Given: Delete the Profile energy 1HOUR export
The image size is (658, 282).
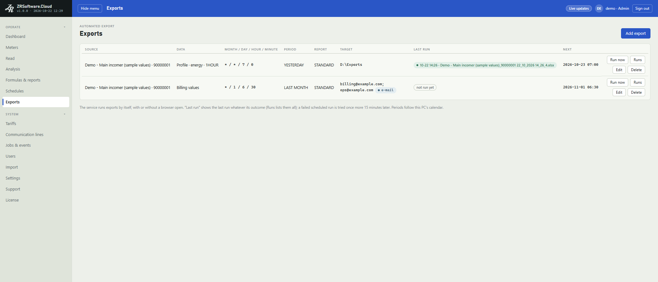Looking at the screenshot, I should [636, 70].
